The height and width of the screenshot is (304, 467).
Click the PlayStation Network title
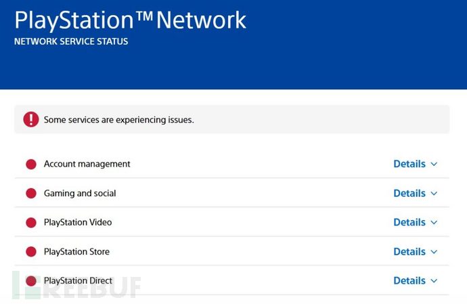pos(131,20)
